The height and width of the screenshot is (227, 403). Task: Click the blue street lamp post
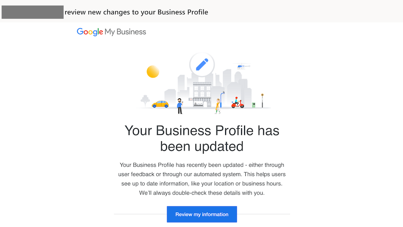coord(222,99)
